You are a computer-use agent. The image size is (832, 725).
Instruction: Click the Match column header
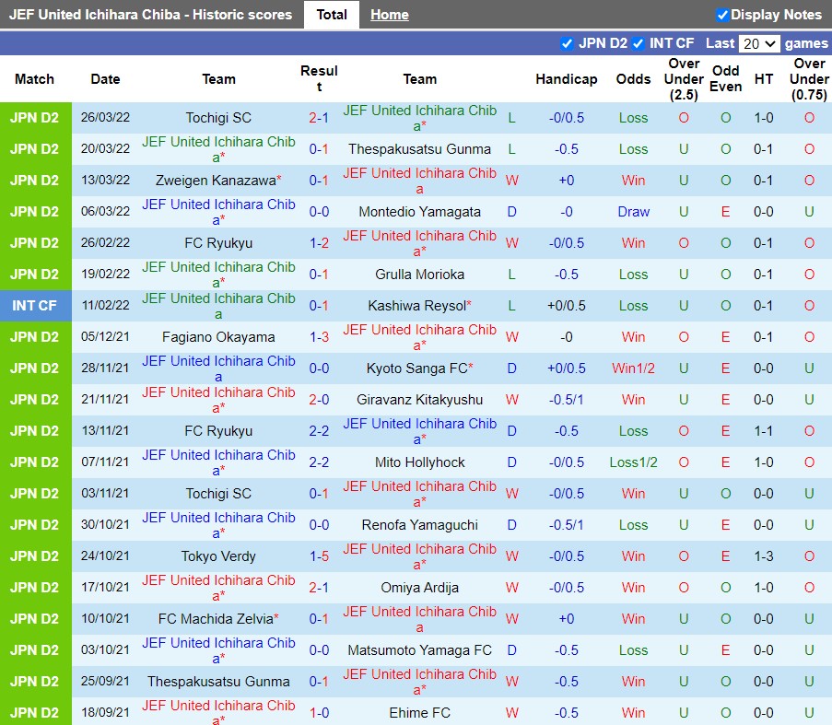(x=34, y=79)
